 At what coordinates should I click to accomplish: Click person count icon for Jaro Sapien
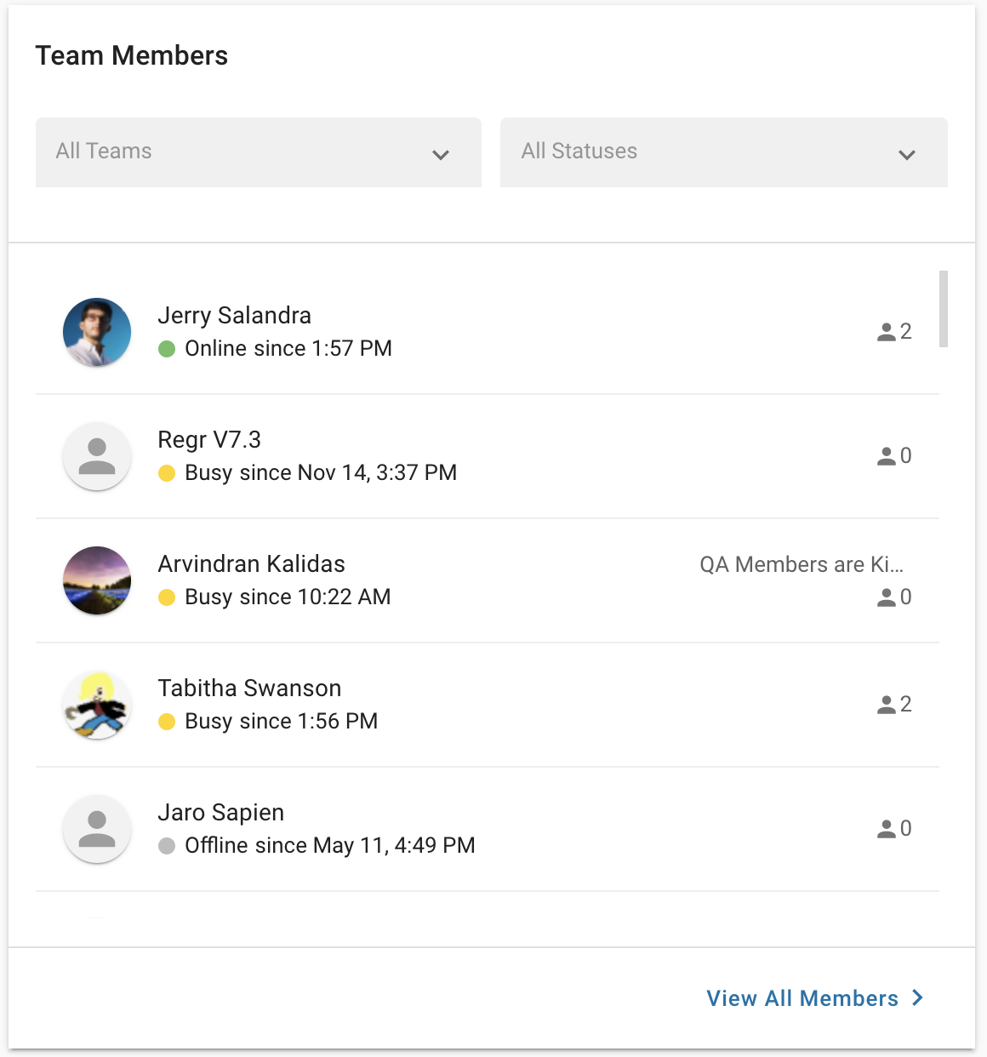(887, 829)
